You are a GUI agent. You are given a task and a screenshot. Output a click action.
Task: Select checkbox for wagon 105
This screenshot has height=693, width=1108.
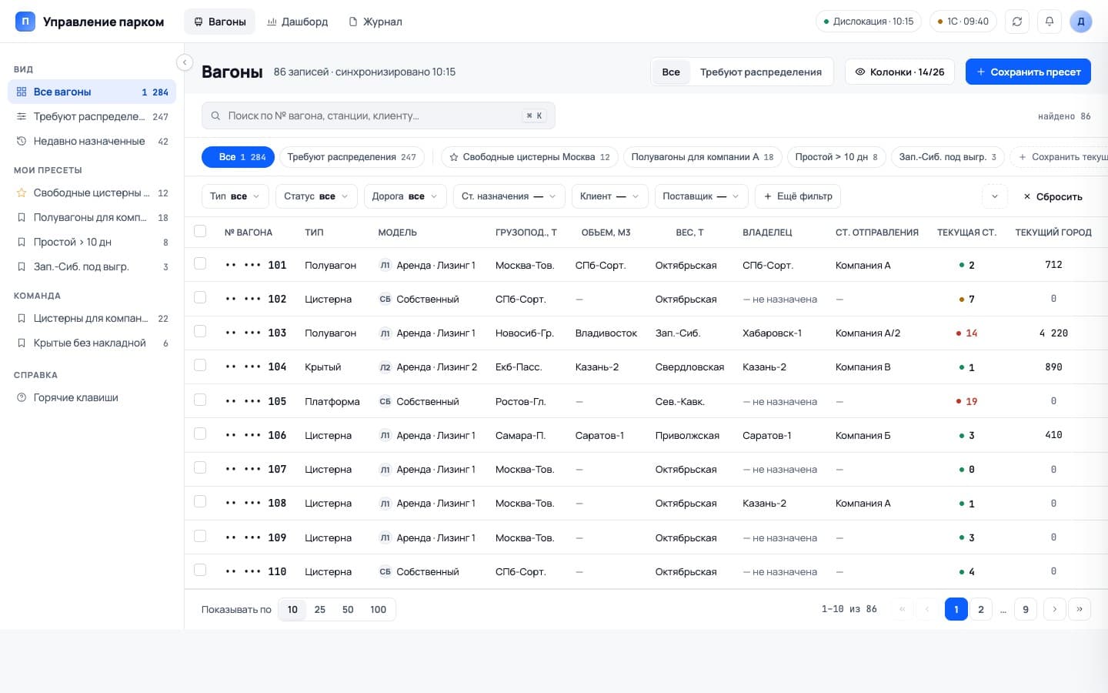200,400
